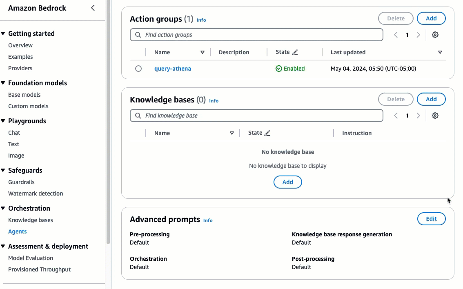Go to previous page in Action groups
Viewport: 463px width, 289px height.
tap(396, 35)
